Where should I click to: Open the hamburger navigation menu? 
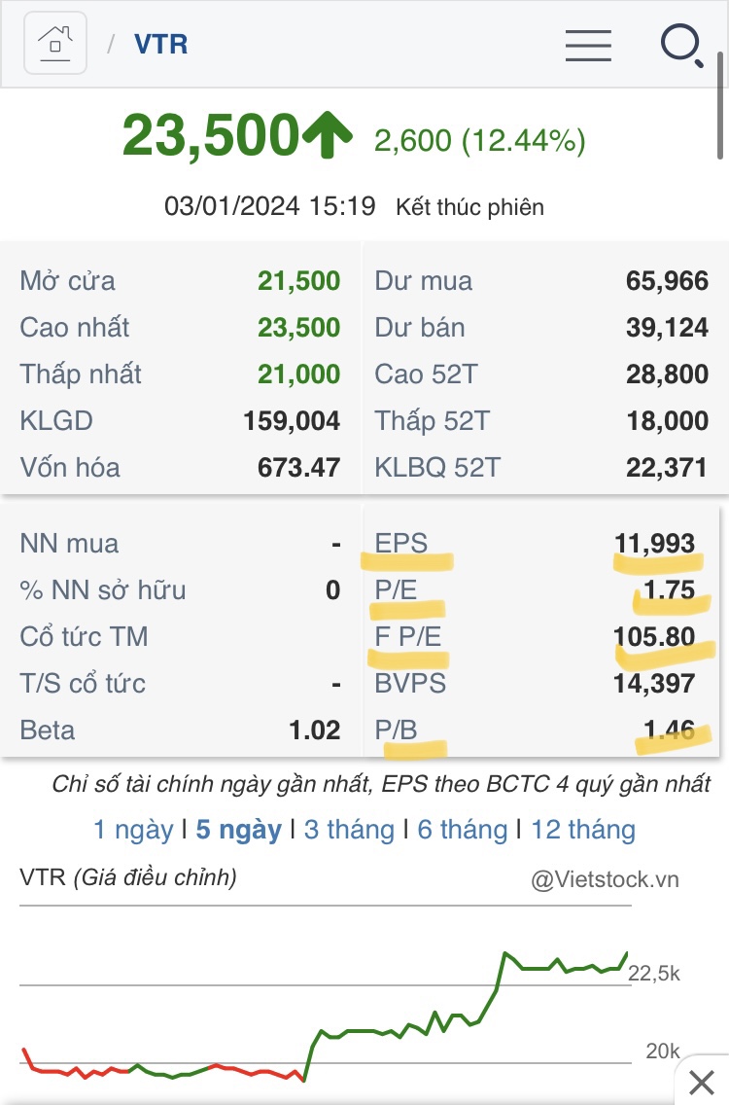pos(588,45)
